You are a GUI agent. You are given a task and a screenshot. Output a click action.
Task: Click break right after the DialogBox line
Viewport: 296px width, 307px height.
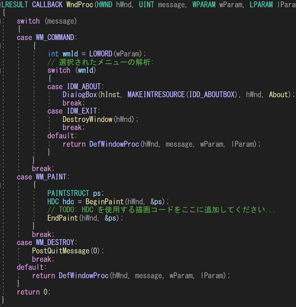[x=72, y=103]
